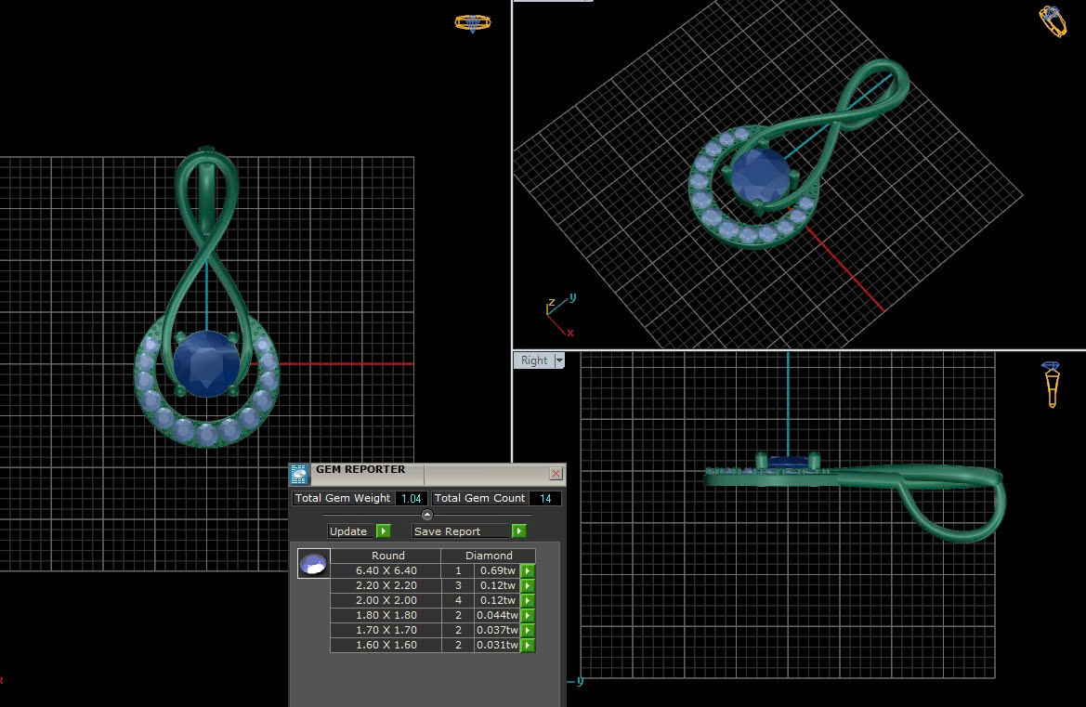Viewport: 1086px width, 707px height.
Task: Click green arrow for the 2.20 X 2.20 row
Action: [x=528, y=585]
